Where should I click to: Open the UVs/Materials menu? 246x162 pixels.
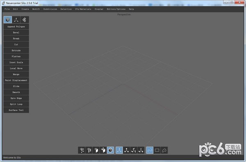point(83,9)
